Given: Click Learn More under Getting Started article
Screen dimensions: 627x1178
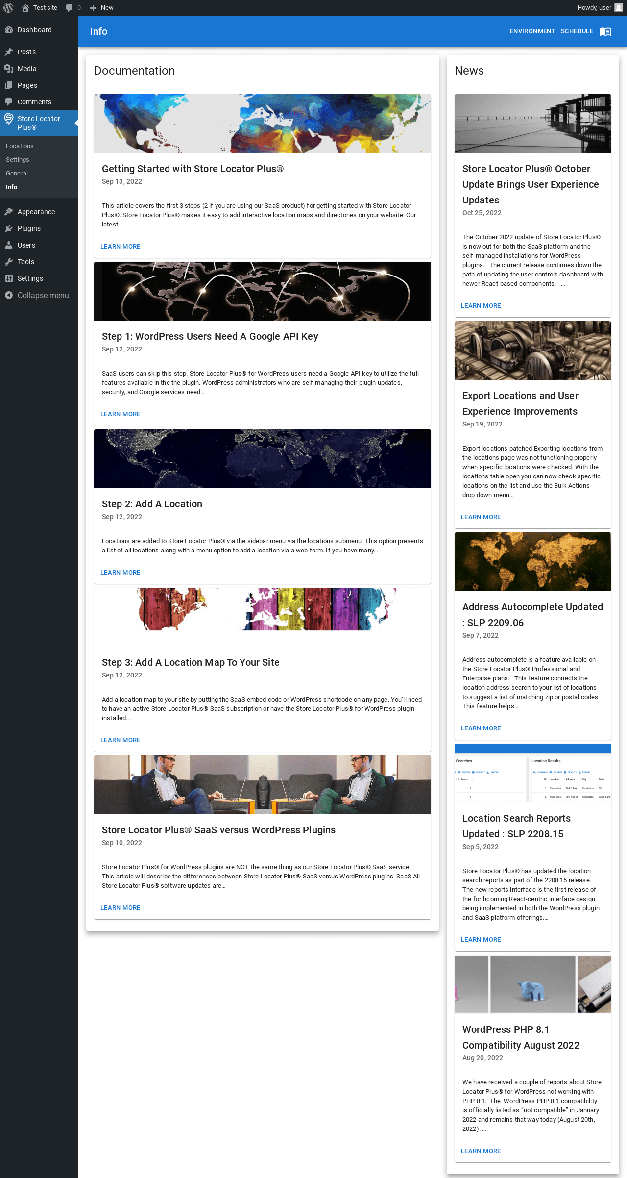Looking at the screenshot, I should (x=121, y=247).
